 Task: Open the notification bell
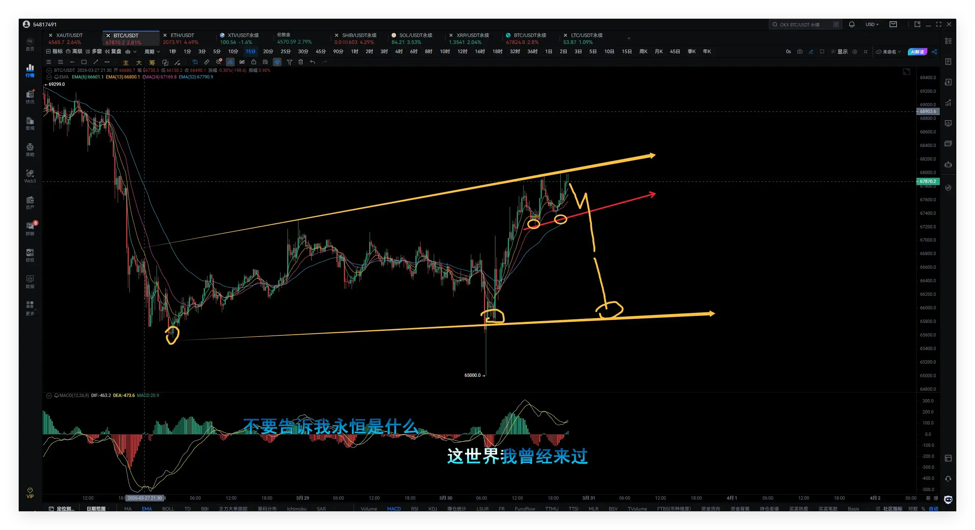[x=851, y=24]
